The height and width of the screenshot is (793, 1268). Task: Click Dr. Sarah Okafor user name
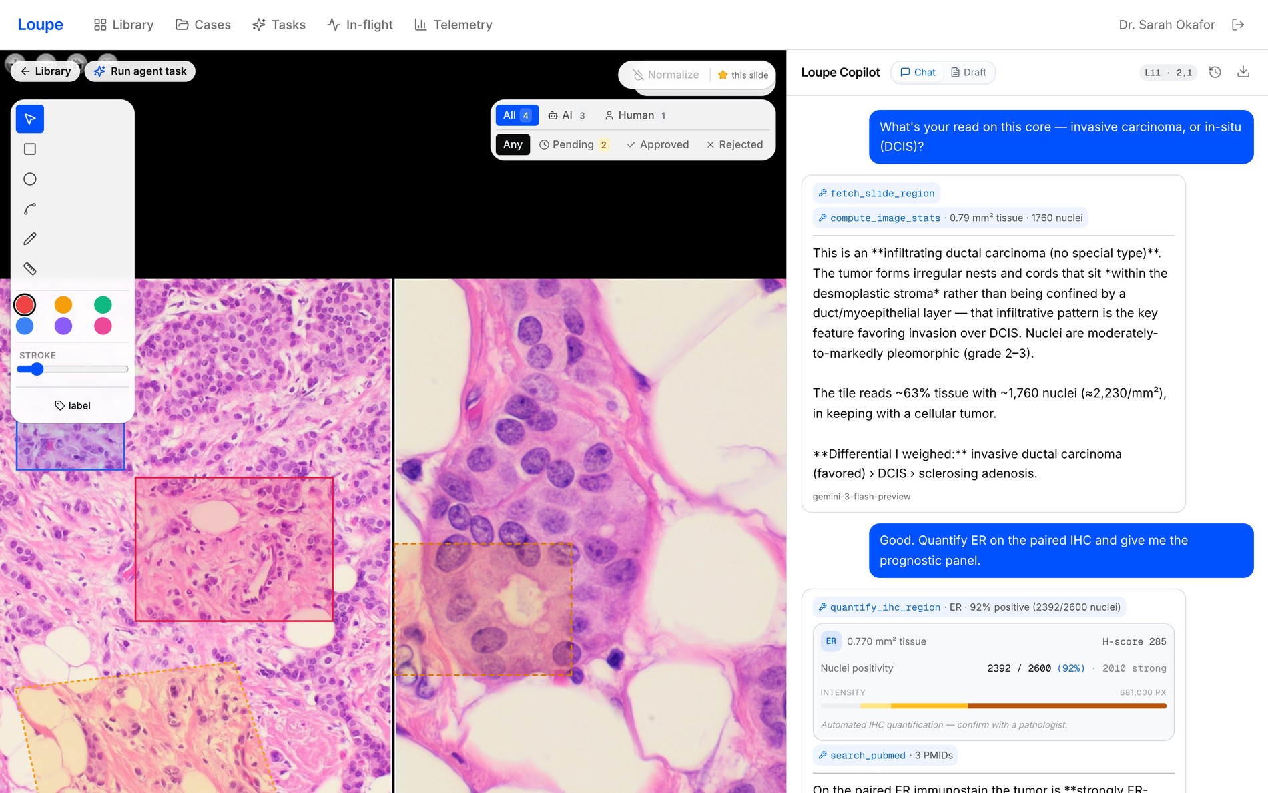click(x=1167, y=25)
